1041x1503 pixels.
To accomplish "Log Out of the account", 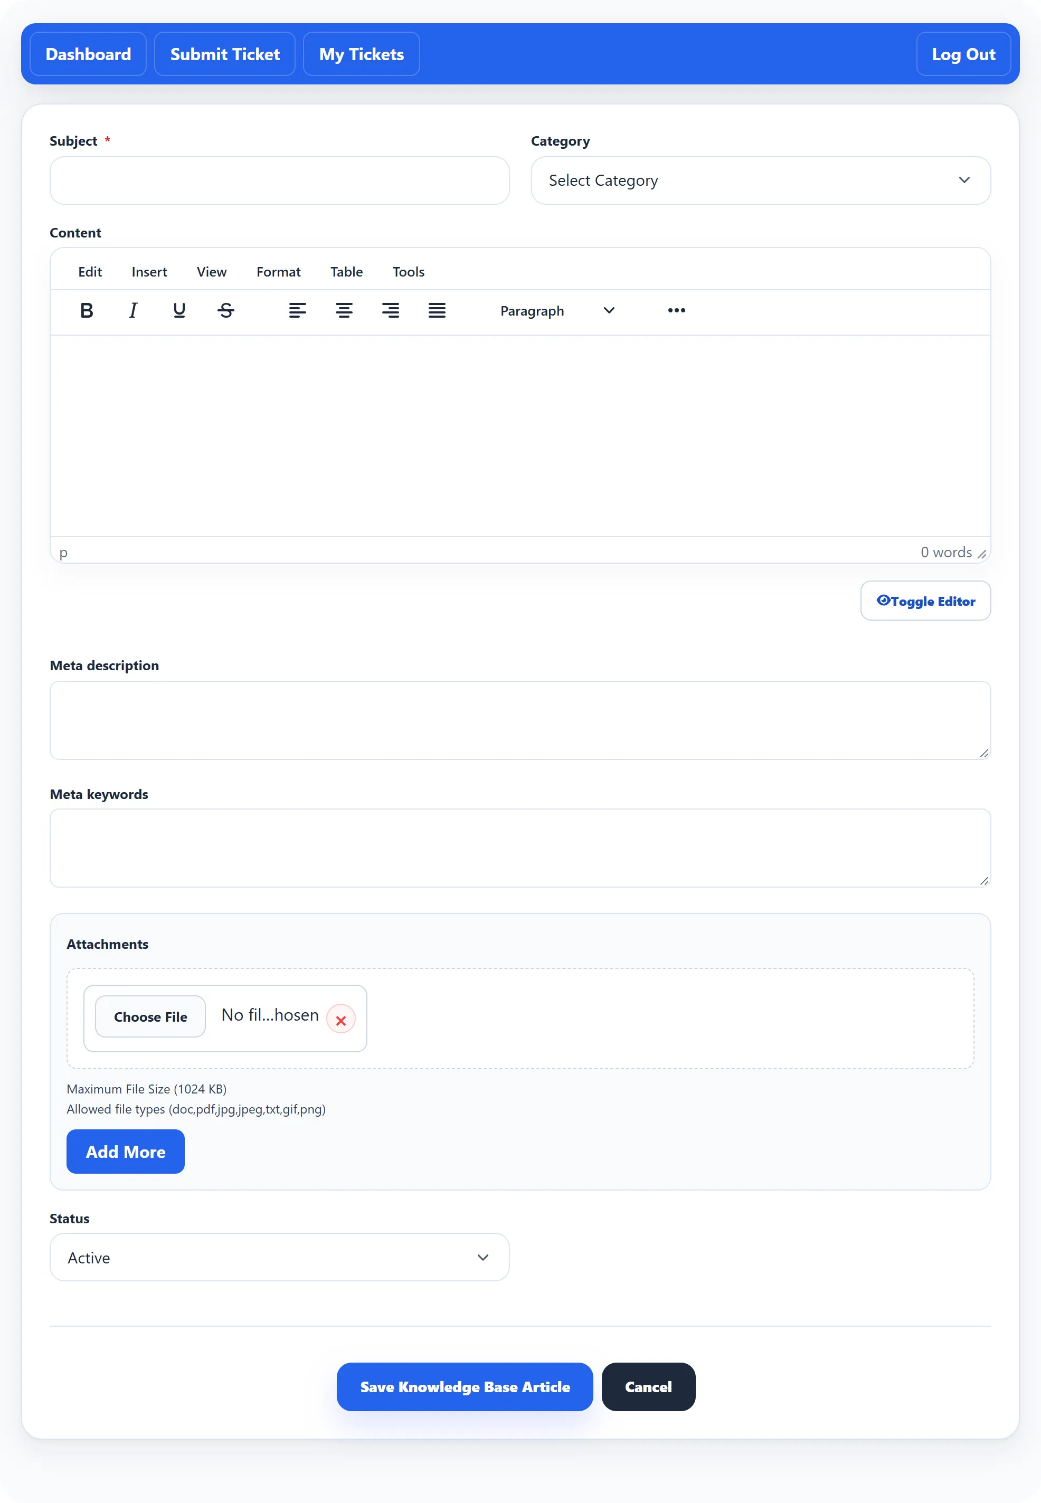I will [963, 54].
